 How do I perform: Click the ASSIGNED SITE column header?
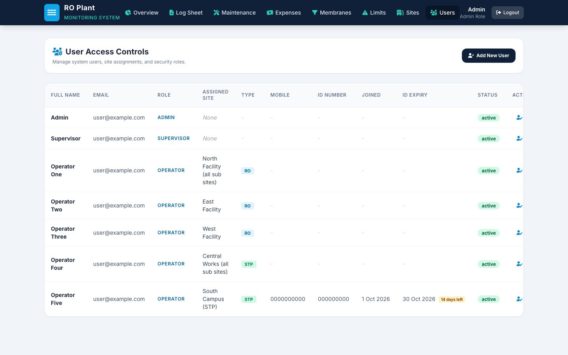click(x=215, y=95)
